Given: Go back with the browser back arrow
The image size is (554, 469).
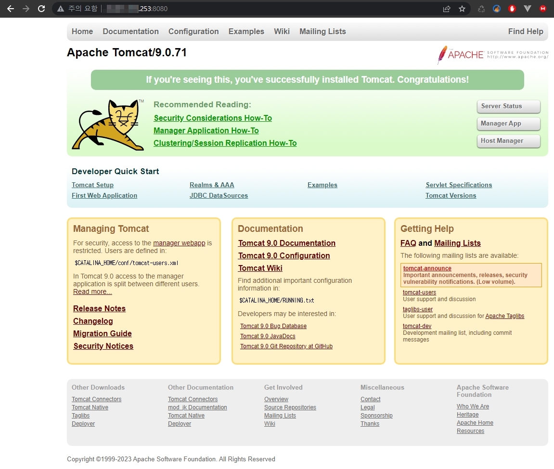Looking at the screenshot, I should pos(11,9).
